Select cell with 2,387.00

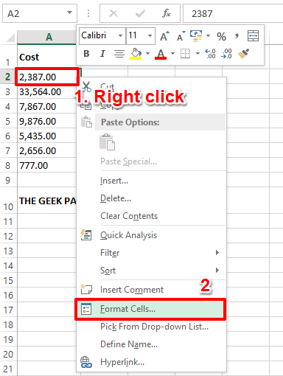point(46,77)
